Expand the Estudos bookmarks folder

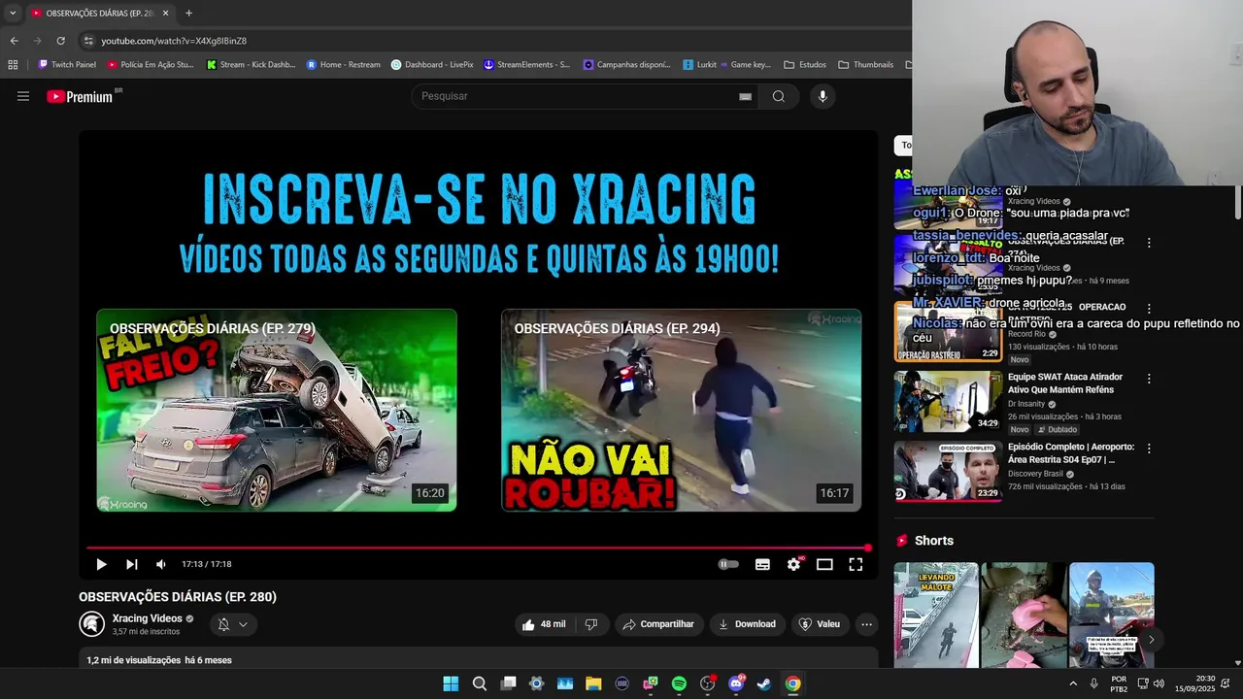[805, 65]
